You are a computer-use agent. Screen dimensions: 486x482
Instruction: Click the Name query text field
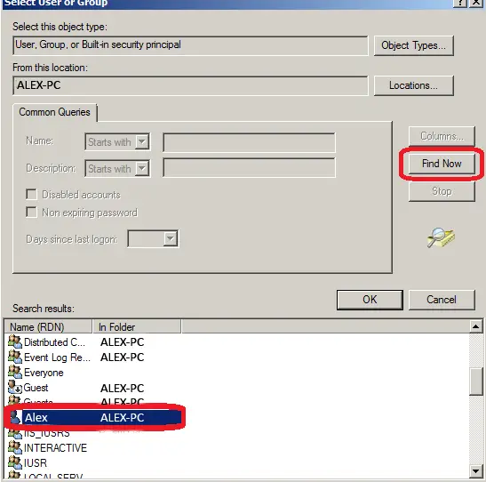(249, 142)
